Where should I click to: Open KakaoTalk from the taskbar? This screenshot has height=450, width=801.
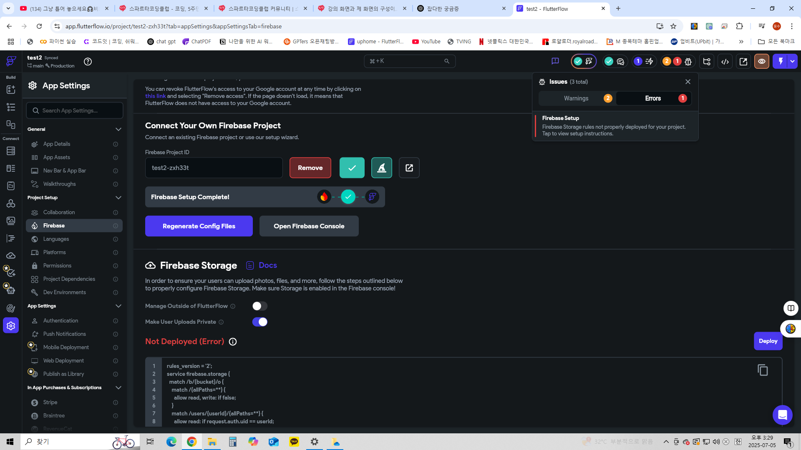pos(294,442)
